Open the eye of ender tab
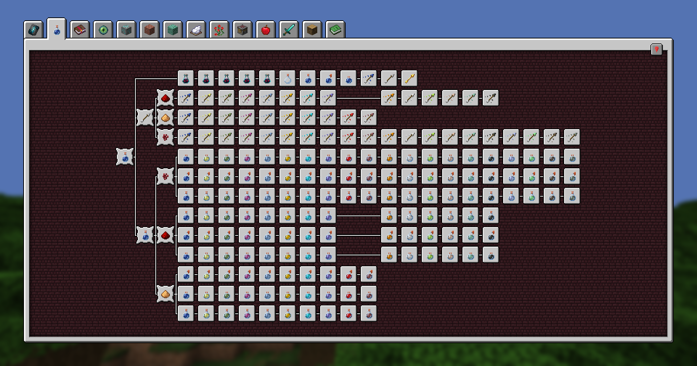Screen dimensions: 697x366 tap(103, 30)
